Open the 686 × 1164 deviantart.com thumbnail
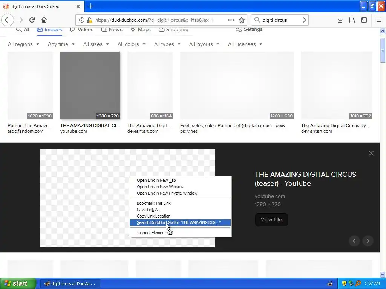This screenshot has width=386, height=289. (x=150, y=85)
